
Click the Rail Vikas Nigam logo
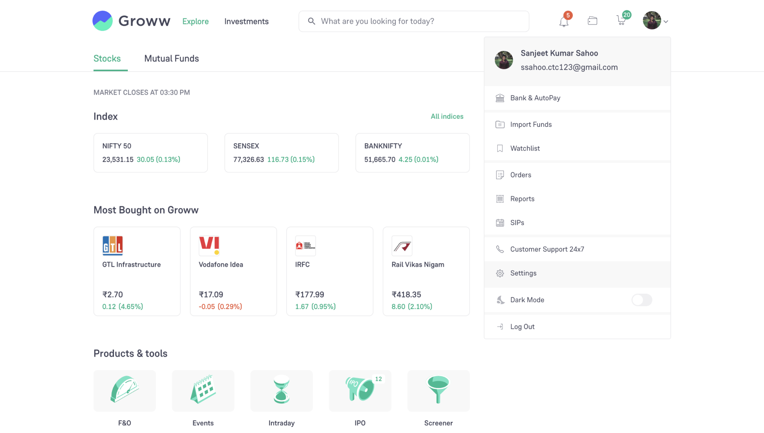point(402,246)
